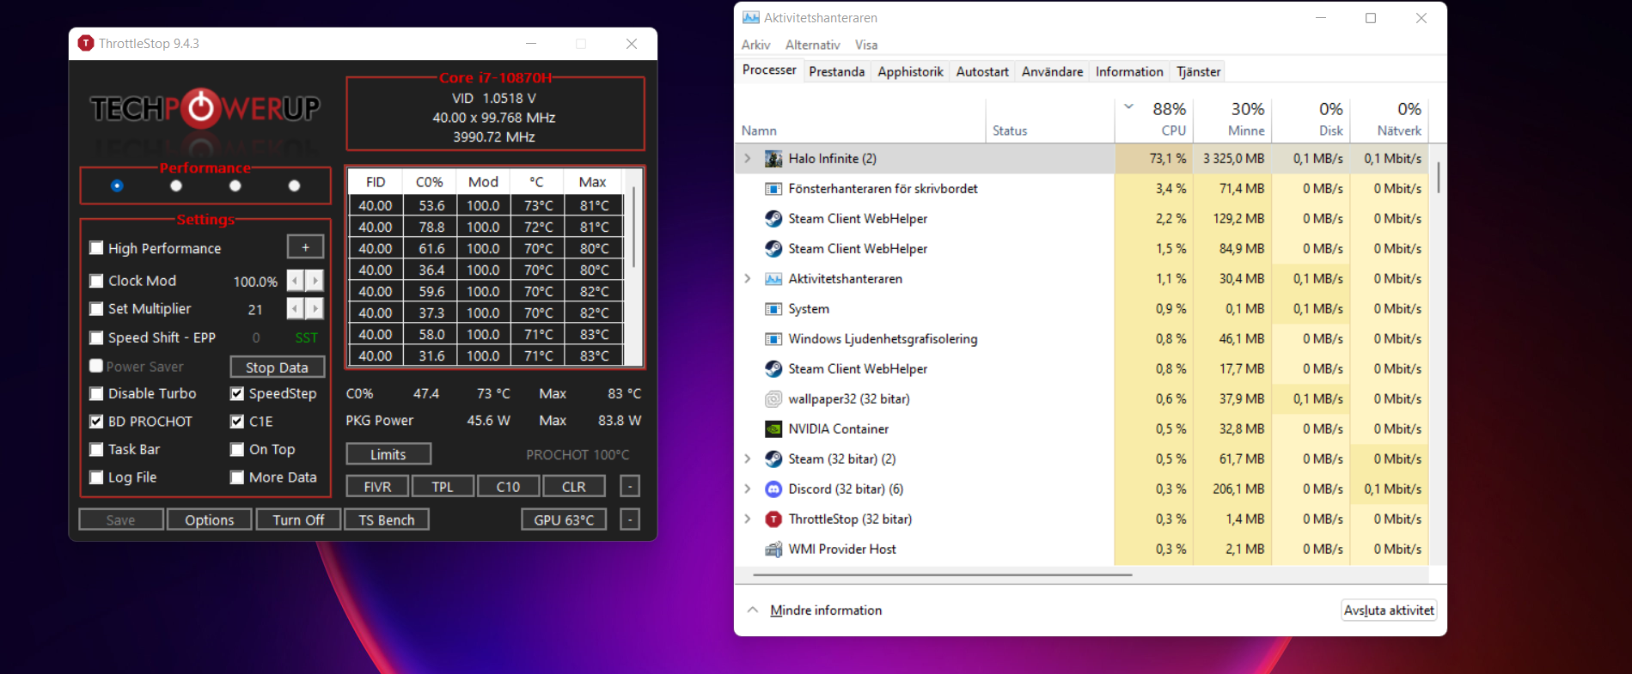Click the ThrottleStop (32 bitar) process icon
1632x674 pixels.
click(773, 519)
